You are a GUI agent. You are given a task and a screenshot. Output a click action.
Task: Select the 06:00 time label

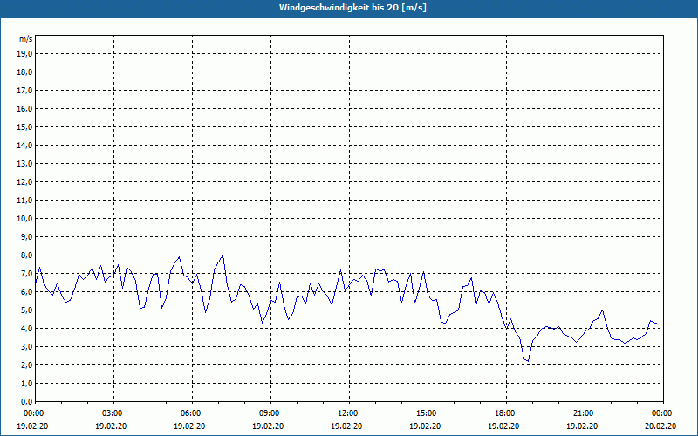[x=193, y=413]
